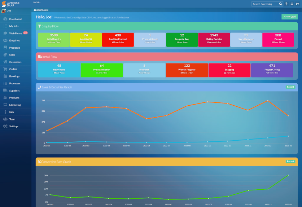Open the Dashboard menu label
This screenshot has height=207, width=302.
tap(16, 19)
